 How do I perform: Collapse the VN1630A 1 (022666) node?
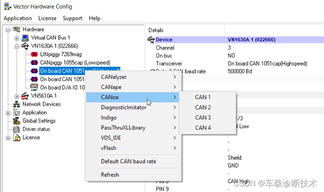coord(17,47)
